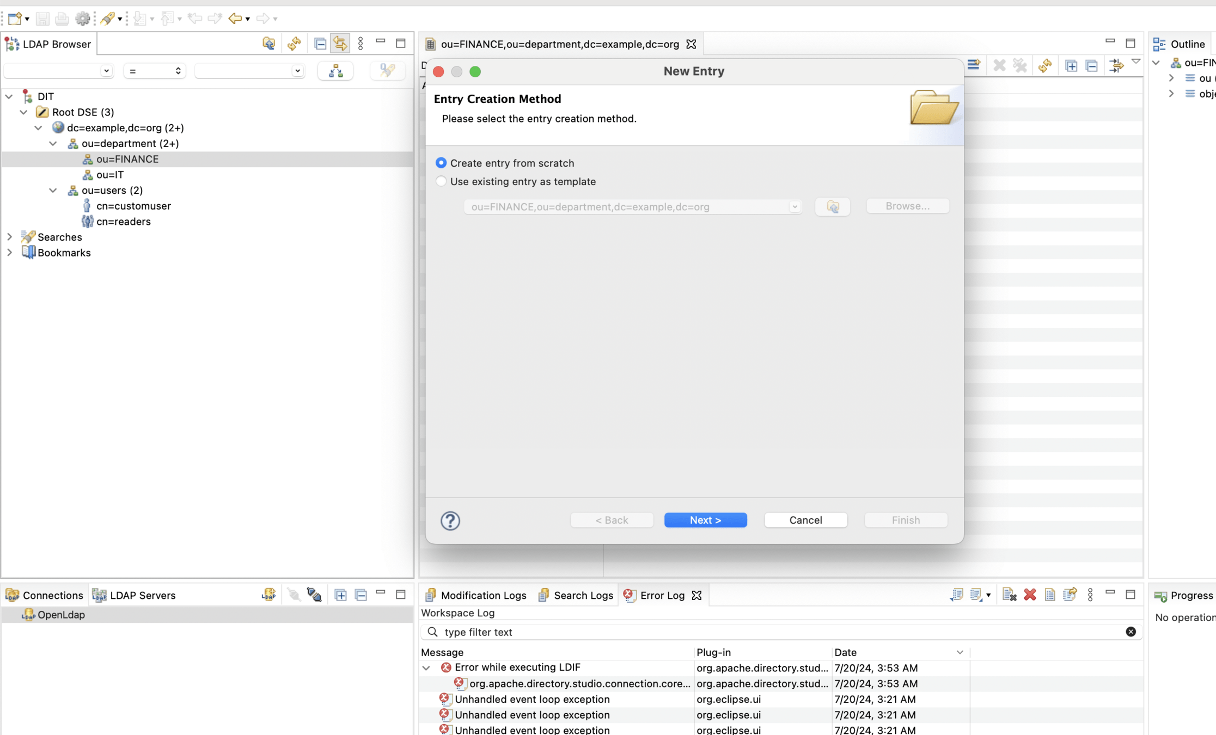Viewport: 1216px width, 735px height.
Task: Collapse the ou=users tree node
Action: (x=53, y=190)
